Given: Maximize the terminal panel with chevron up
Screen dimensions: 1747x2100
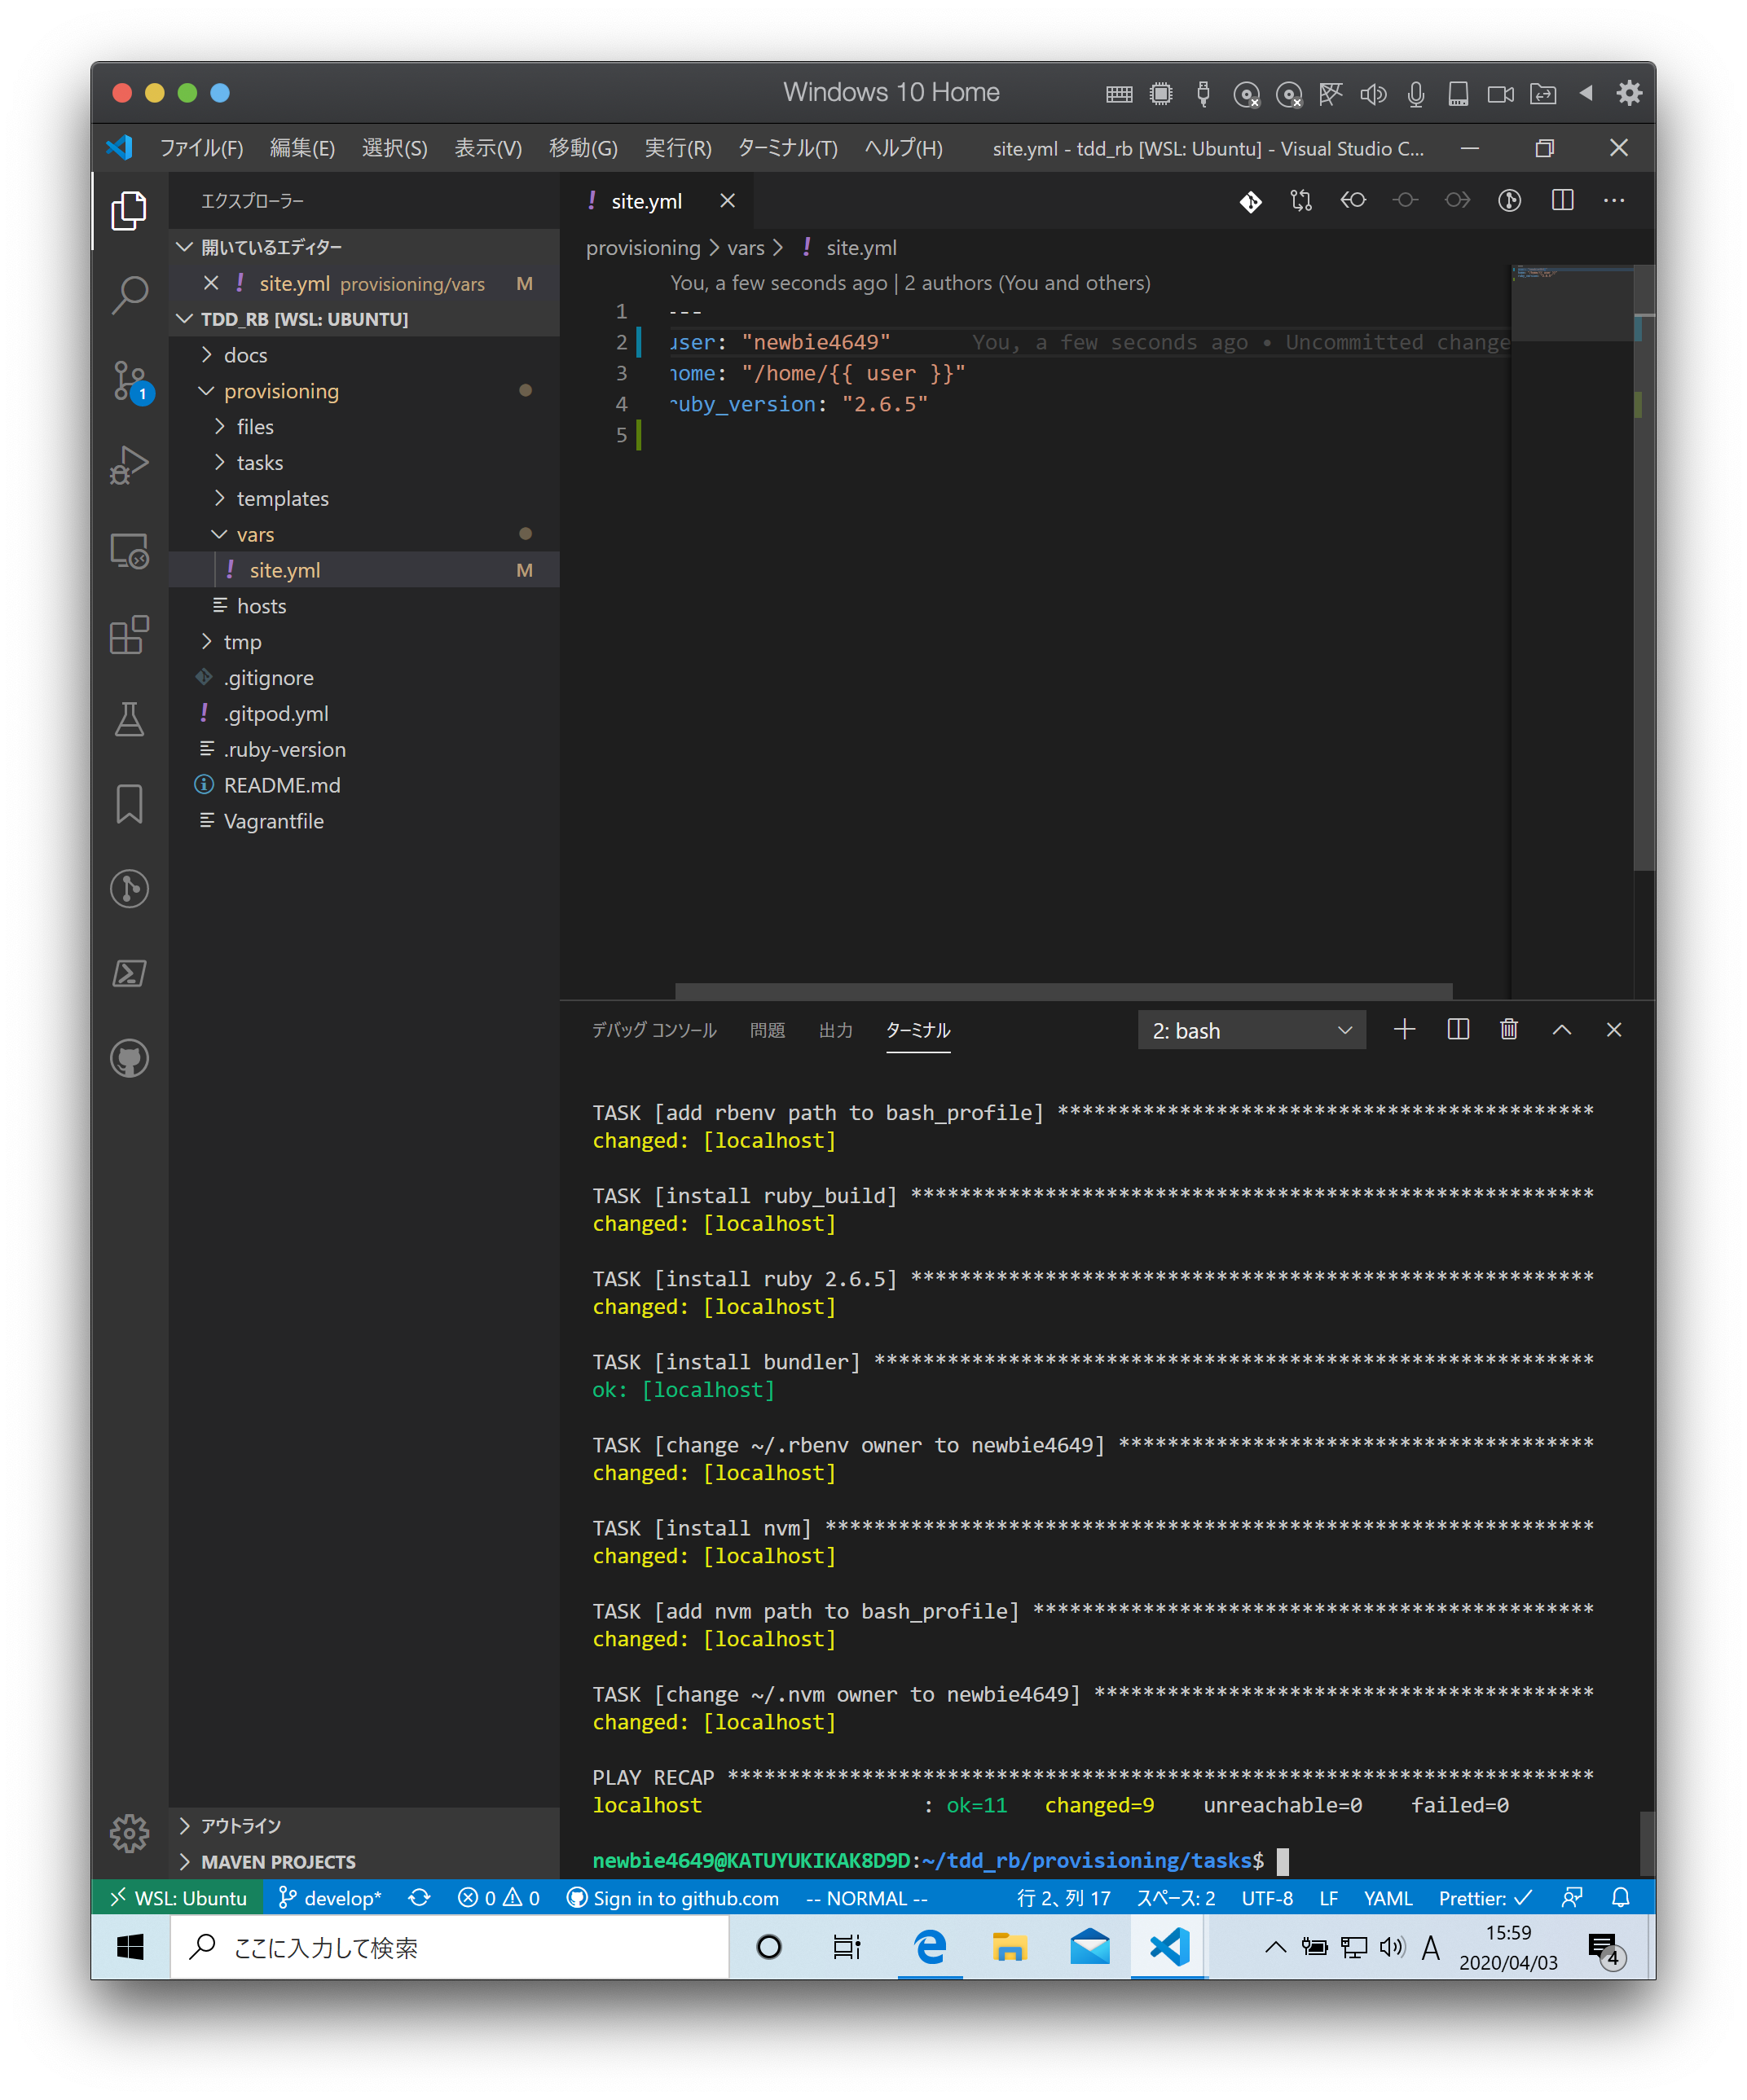Looking at the screenshot, I should 1561,1029.
